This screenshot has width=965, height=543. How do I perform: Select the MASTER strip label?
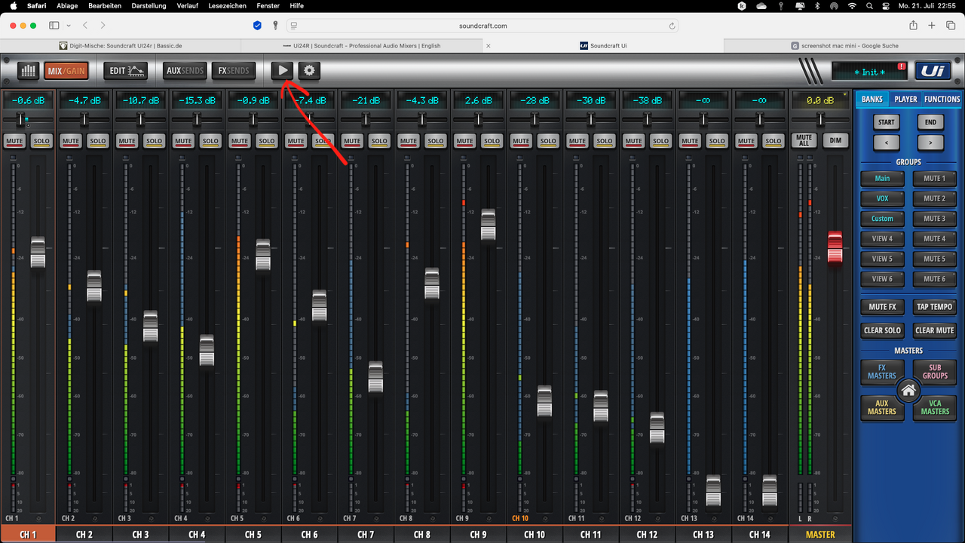click(820, 535)
